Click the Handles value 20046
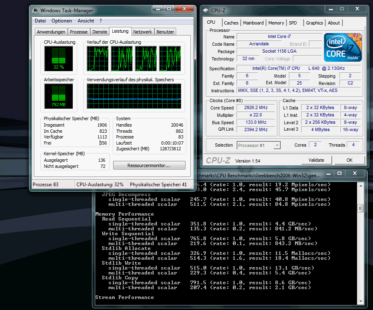Viewport: 373px width, 310px height. pos(177,125)
